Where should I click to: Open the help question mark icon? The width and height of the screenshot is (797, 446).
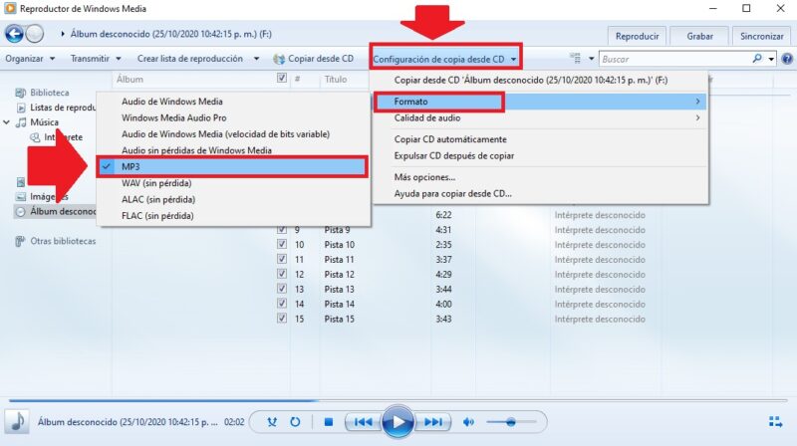click(787, 59)
